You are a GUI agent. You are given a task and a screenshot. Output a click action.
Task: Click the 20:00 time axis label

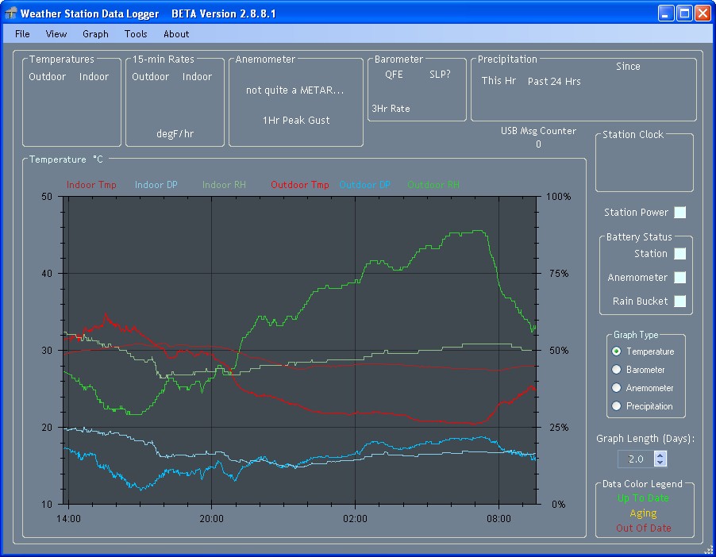click(x=211, y=519)
